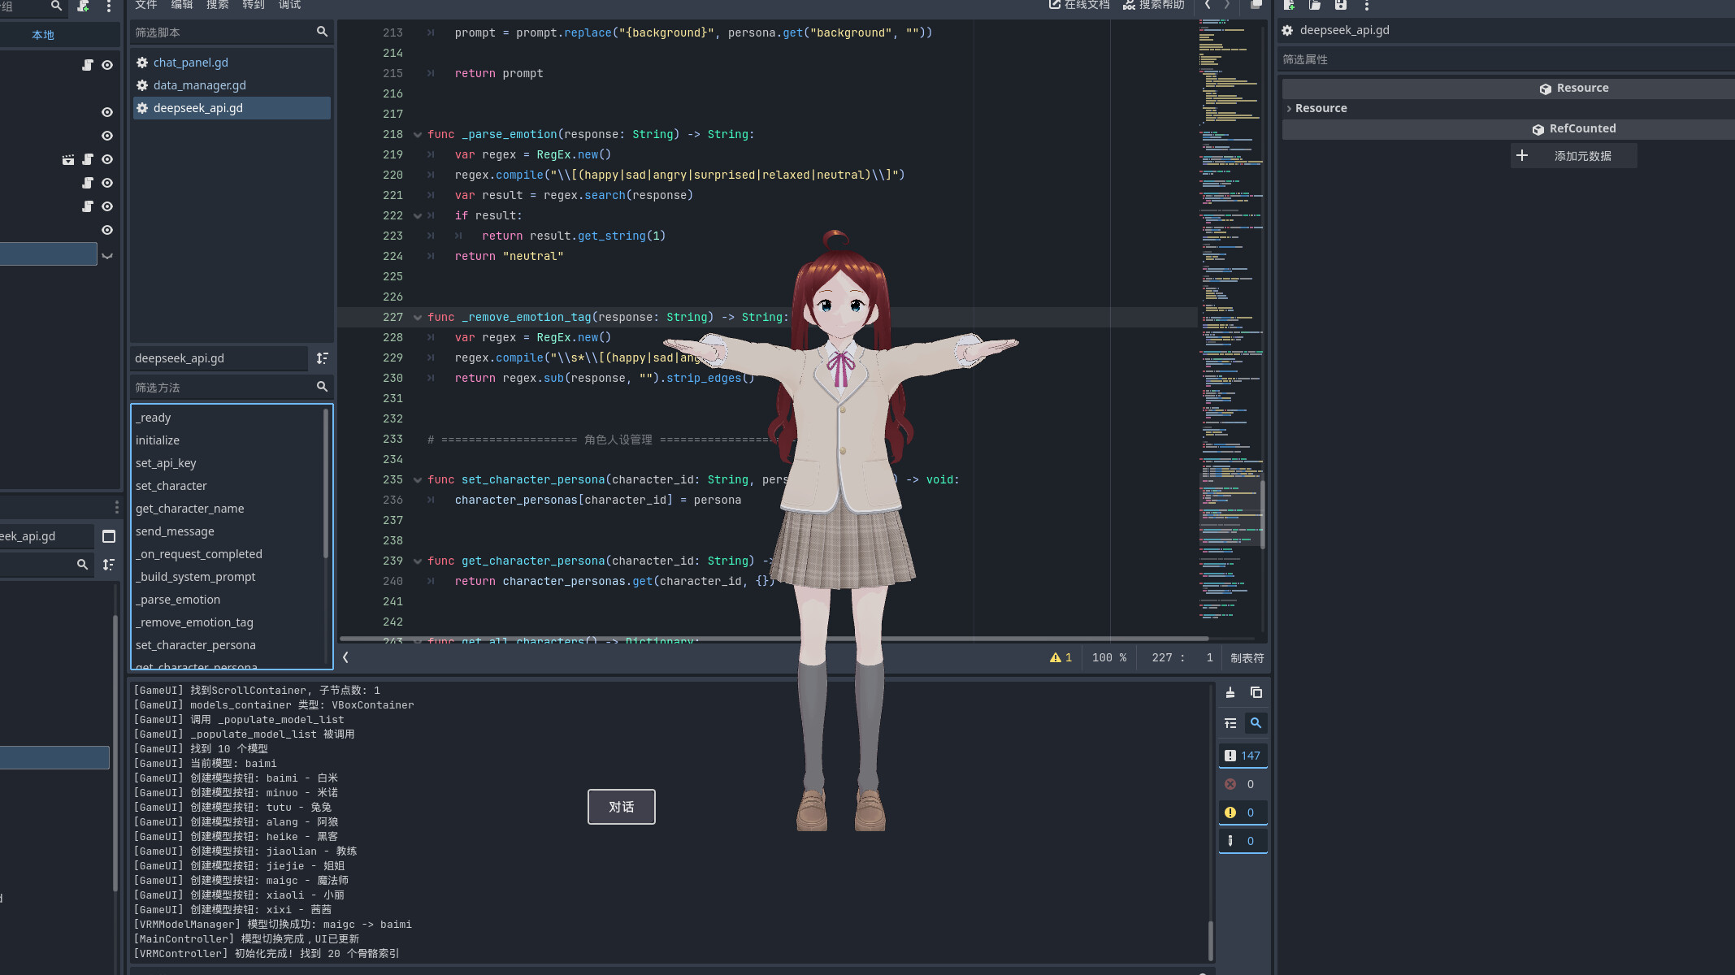Switch to the deepseek_api.gd script tab
Image resolution: width=1735 pixels, height=975 pixels.
pyautogui.click(x=197, y=107)
